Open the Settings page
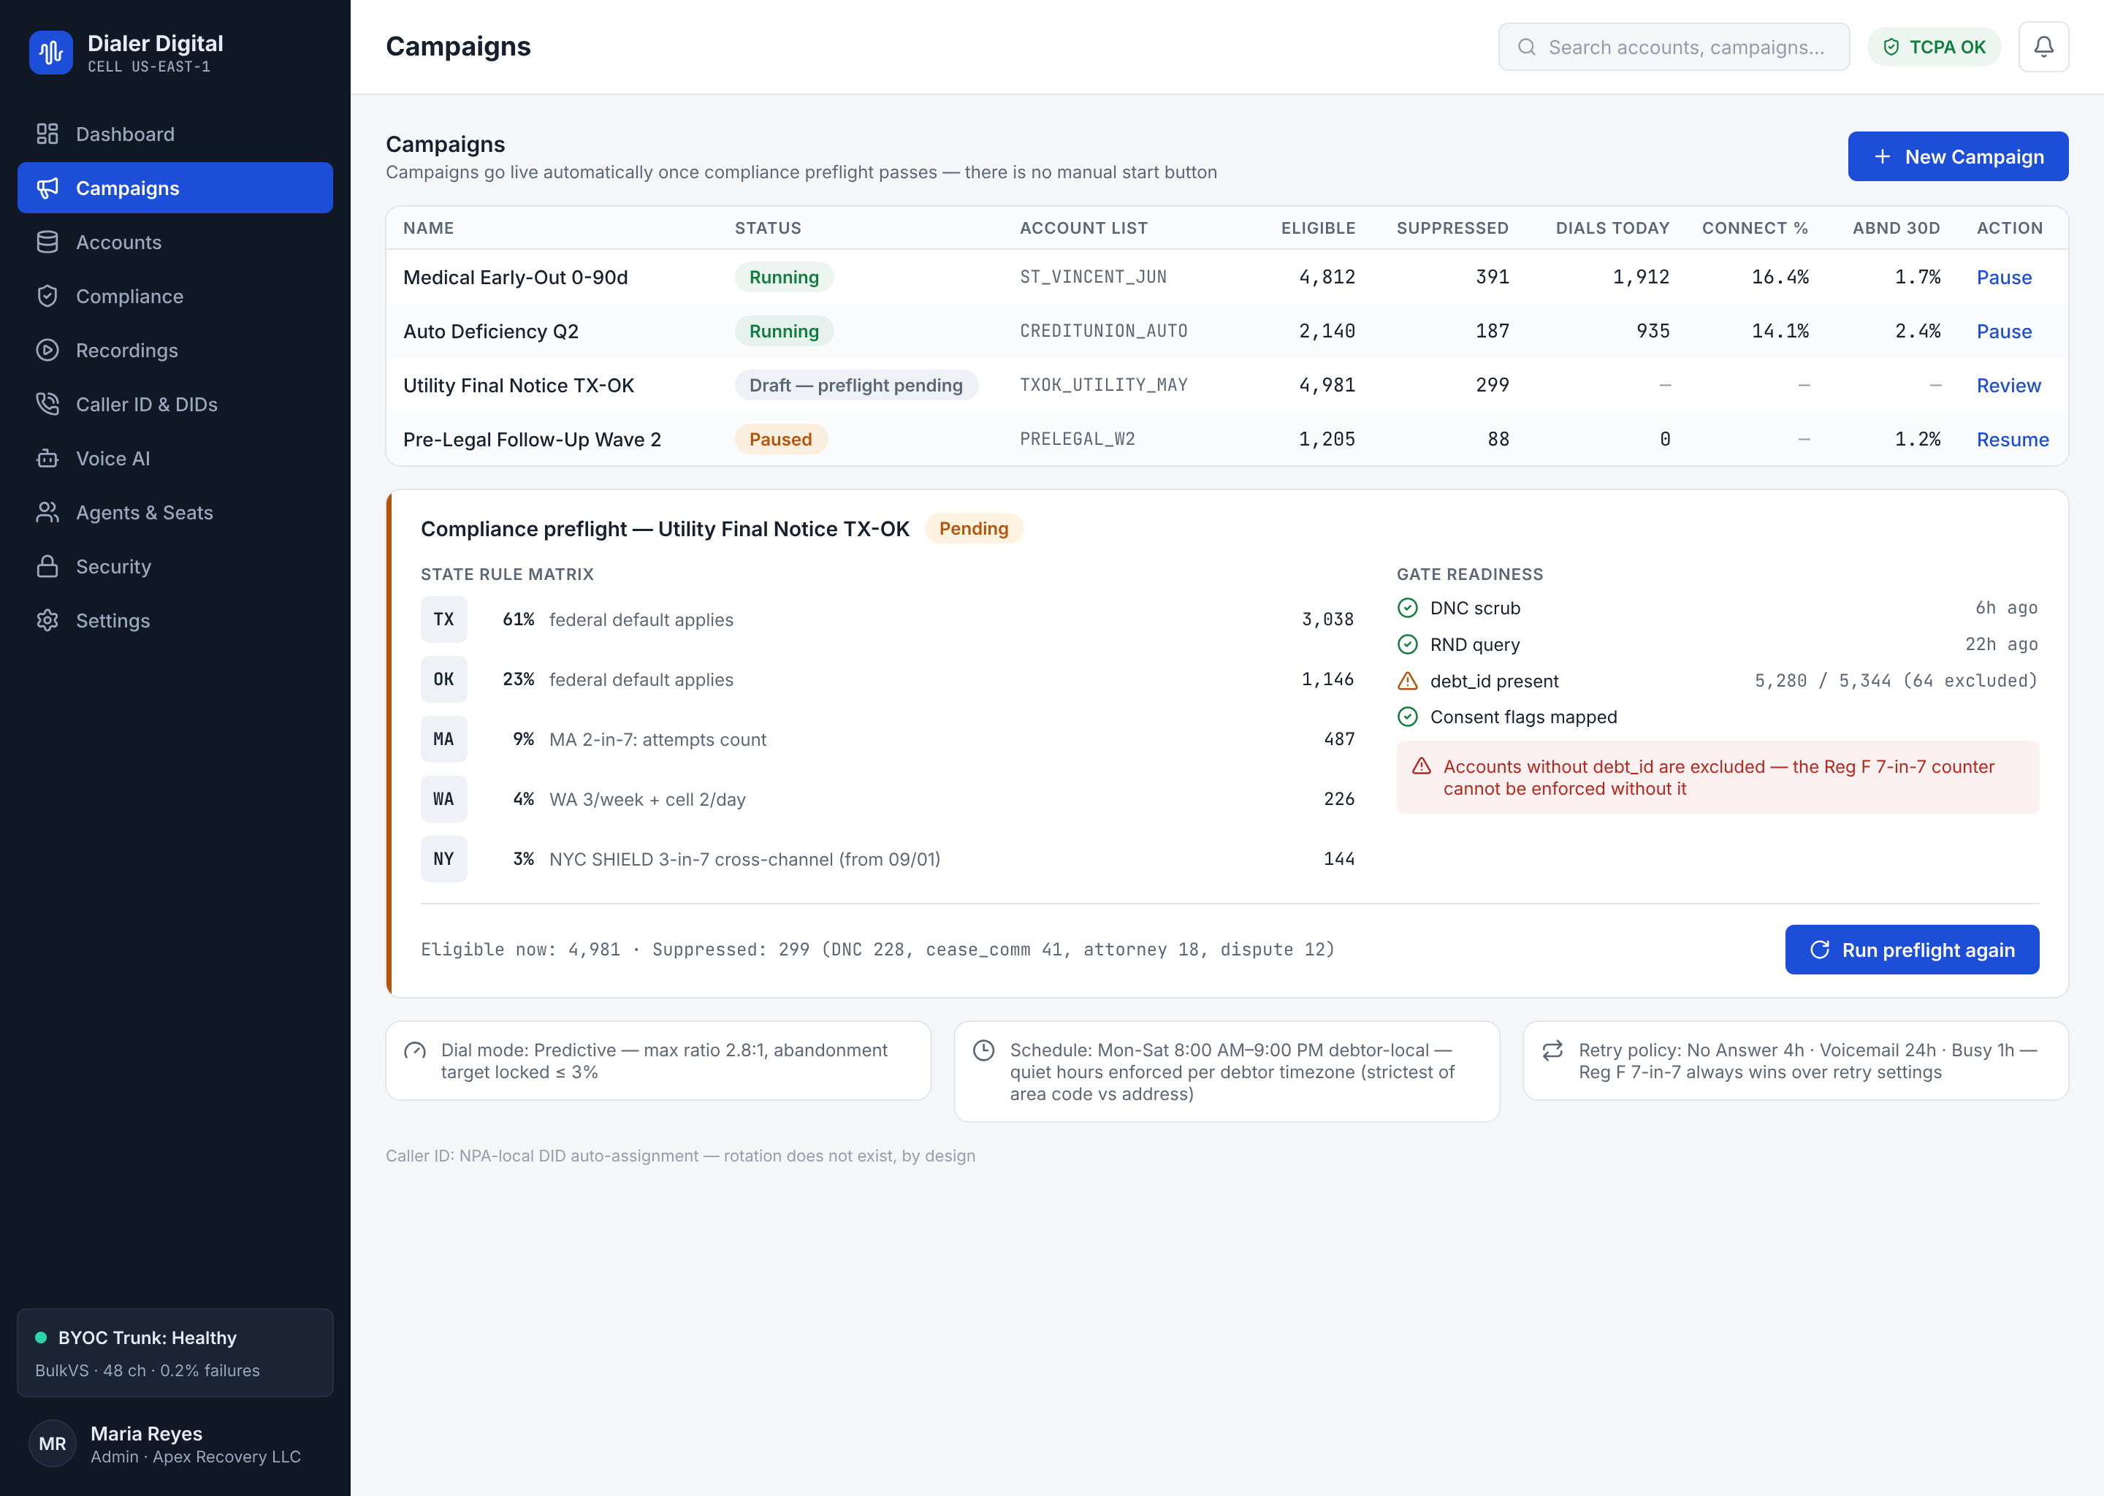 pos(175,621)
